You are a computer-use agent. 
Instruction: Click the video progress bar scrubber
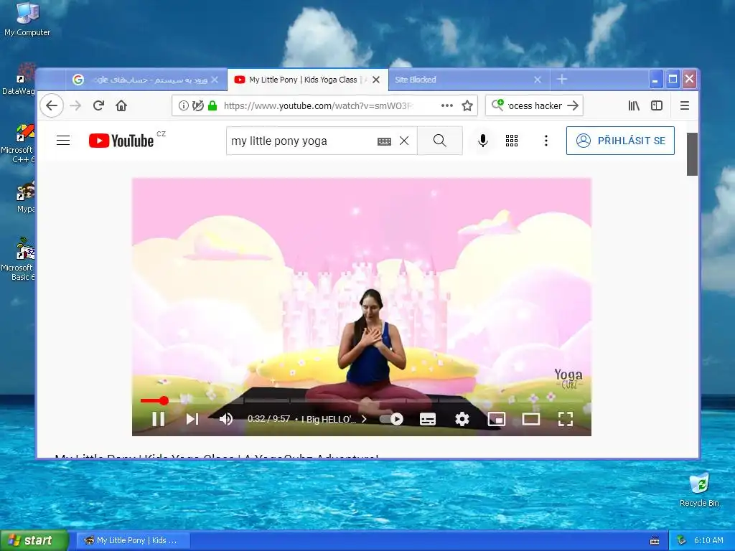point(164,400)
